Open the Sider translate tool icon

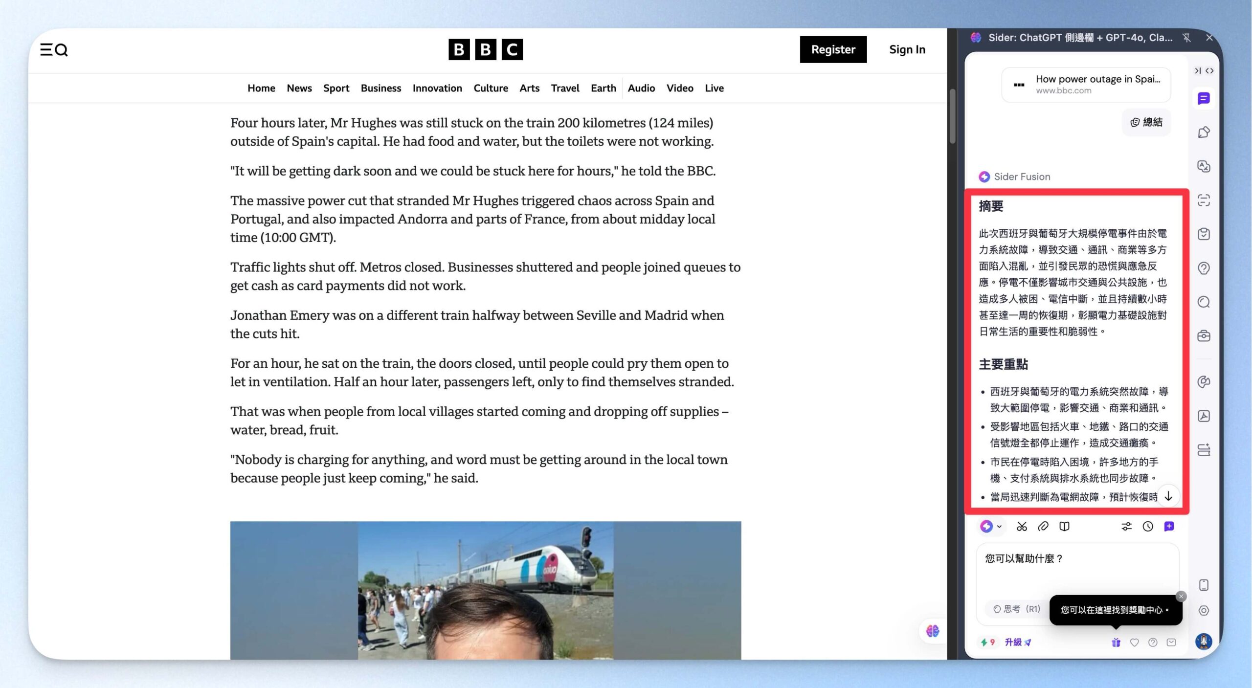[1204, 166]
